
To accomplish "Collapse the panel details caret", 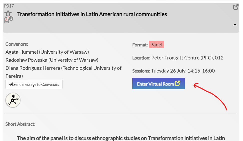I will 235,25.
